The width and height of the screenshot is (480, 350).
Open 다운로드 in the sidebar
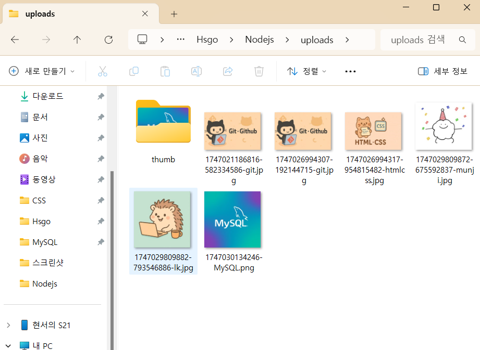tap(48, 96)
